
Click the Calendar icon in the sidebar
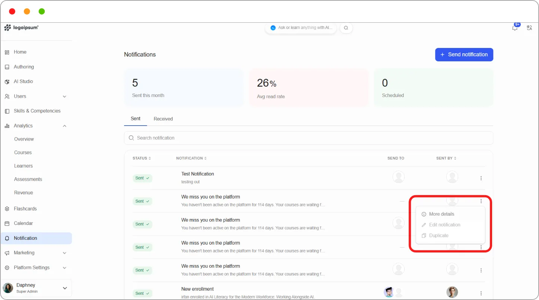pos(7,223)
